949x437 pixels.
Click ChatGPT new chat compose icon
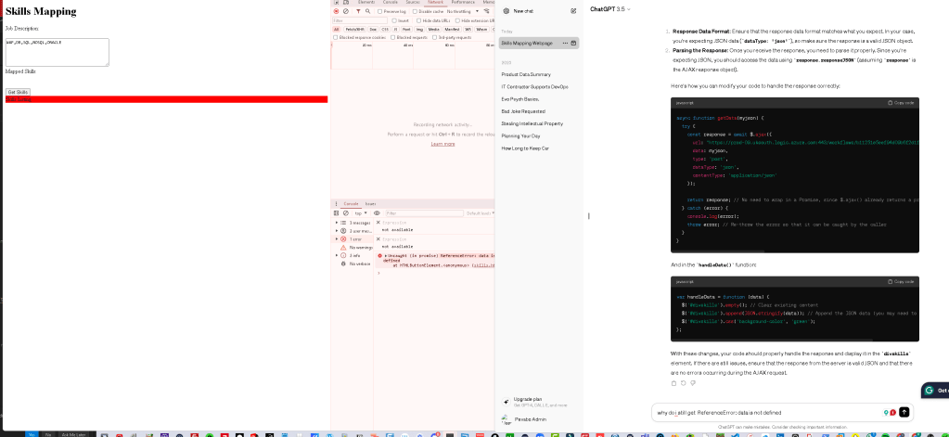coord(573,11)
